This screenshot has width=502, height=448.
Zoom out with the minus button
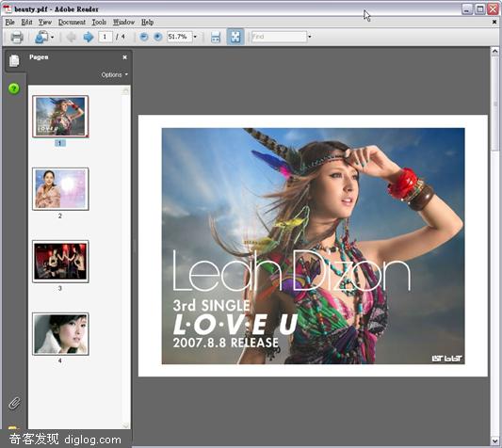(144, 37)
